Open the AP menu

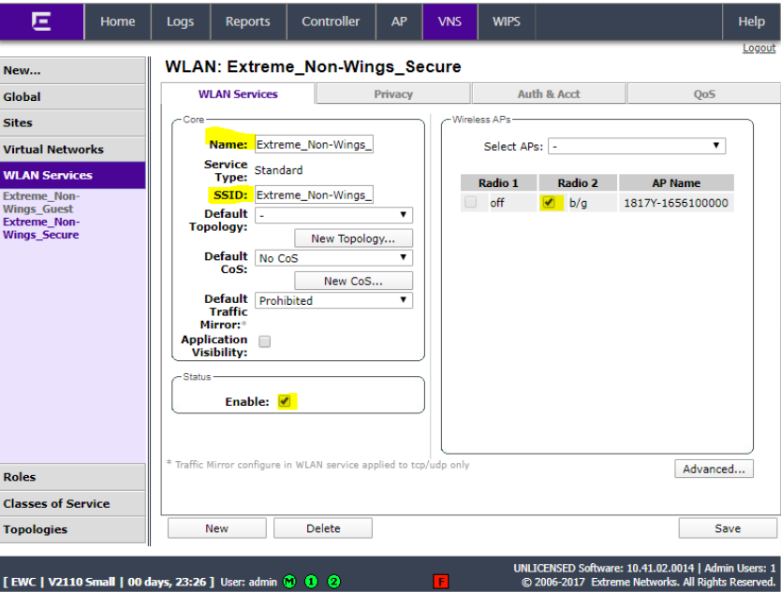click(x=399, y=22)
